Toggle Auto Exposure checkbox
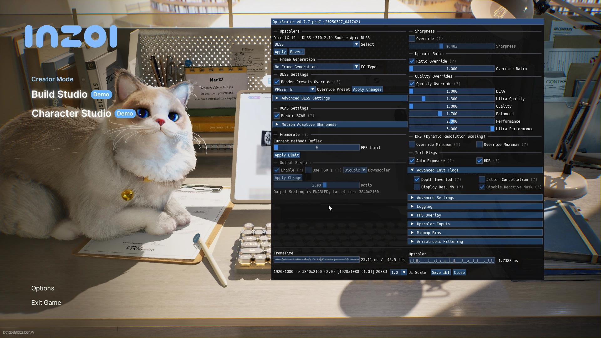 [x=412, y=161]
